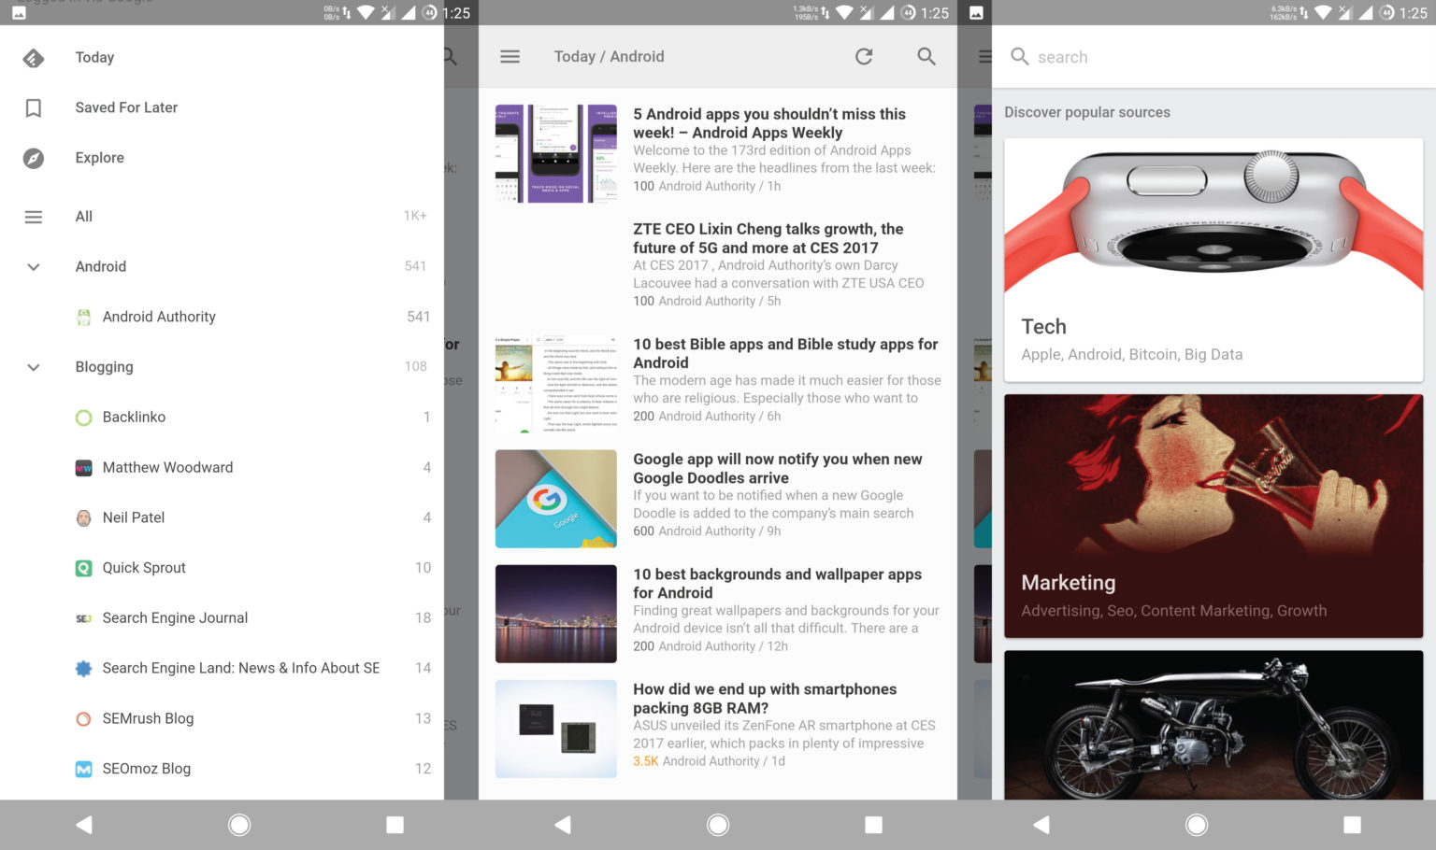This screenshot has height=850, width=1436.
Task: Click the All feeds list icon
Action: pos(34,216)
